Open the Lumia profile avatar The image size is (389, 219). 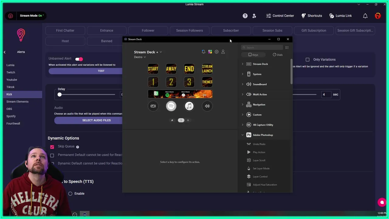click(378, 16)
